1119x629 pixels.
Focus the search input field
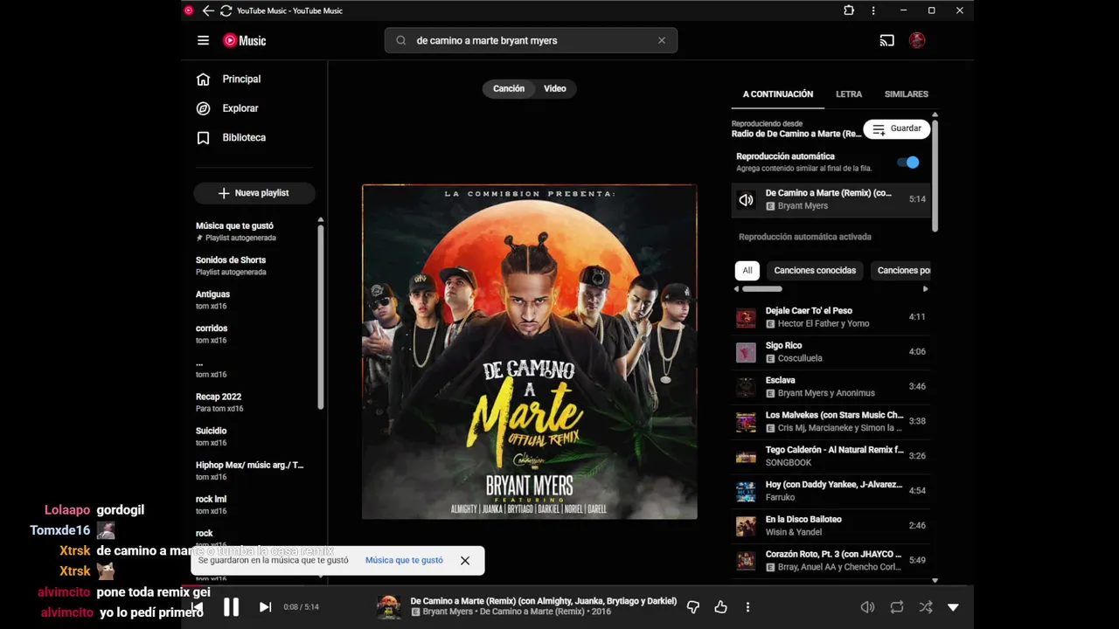(x=531, y=40)
